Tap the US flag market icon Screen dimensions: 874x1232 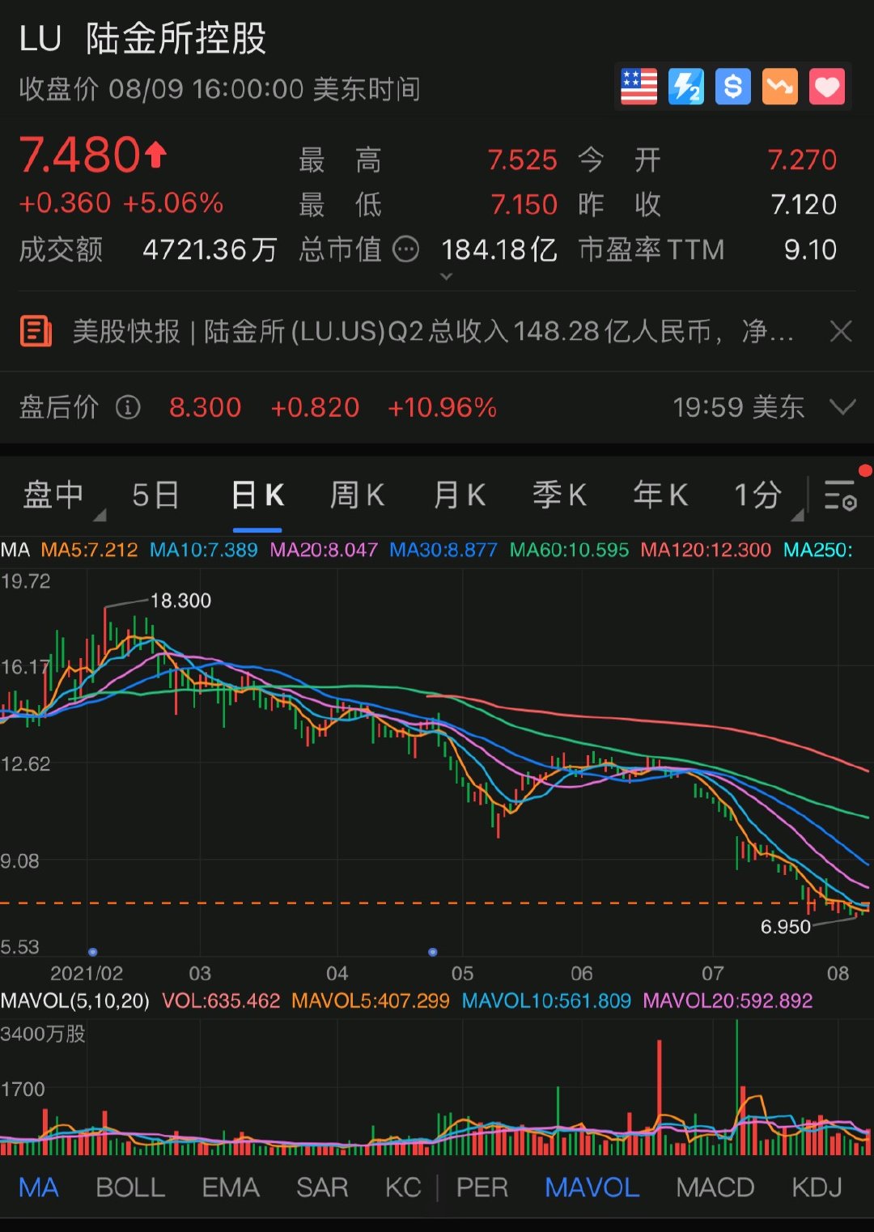pyautogui.click(x=639, y=87)
